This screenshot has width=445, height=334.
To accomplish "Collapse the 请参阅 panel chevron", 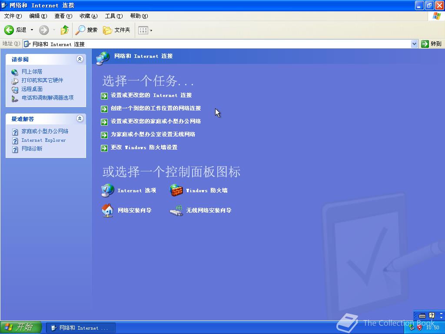I will pos(80,59).
